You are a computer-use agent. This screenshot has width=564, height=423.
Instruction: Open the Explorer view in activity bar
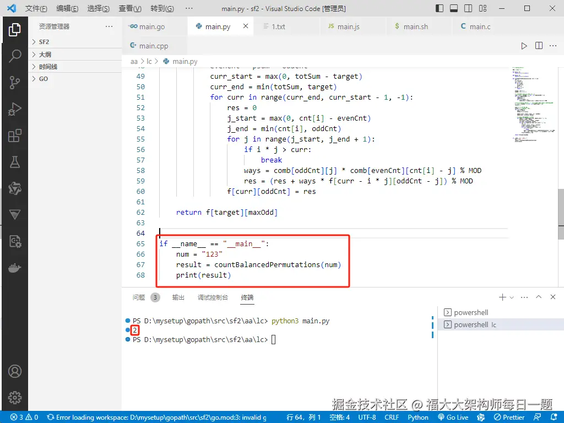coord(15,30)
